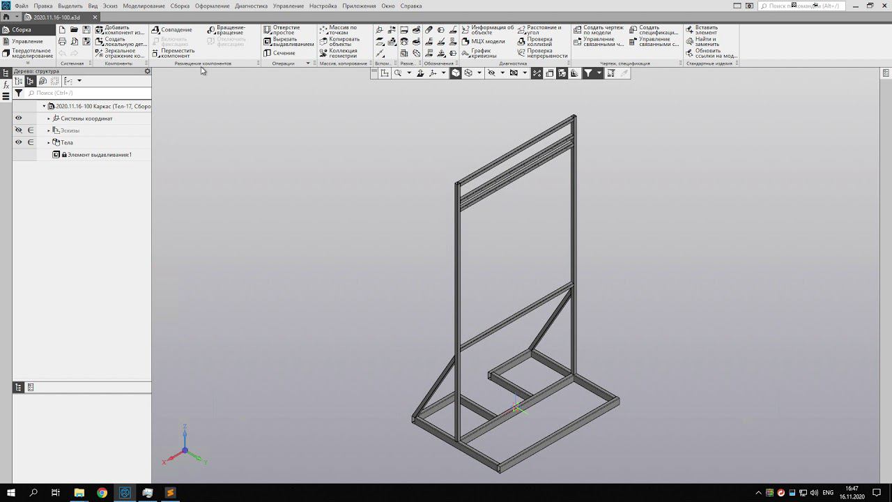The image size is (892, 502).
Task: Toggle visibility eye for Системы координат
Action: pyautogui.click(x=19, y=119)
